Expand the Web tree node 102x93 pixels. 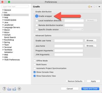click(x=3, y=55)
